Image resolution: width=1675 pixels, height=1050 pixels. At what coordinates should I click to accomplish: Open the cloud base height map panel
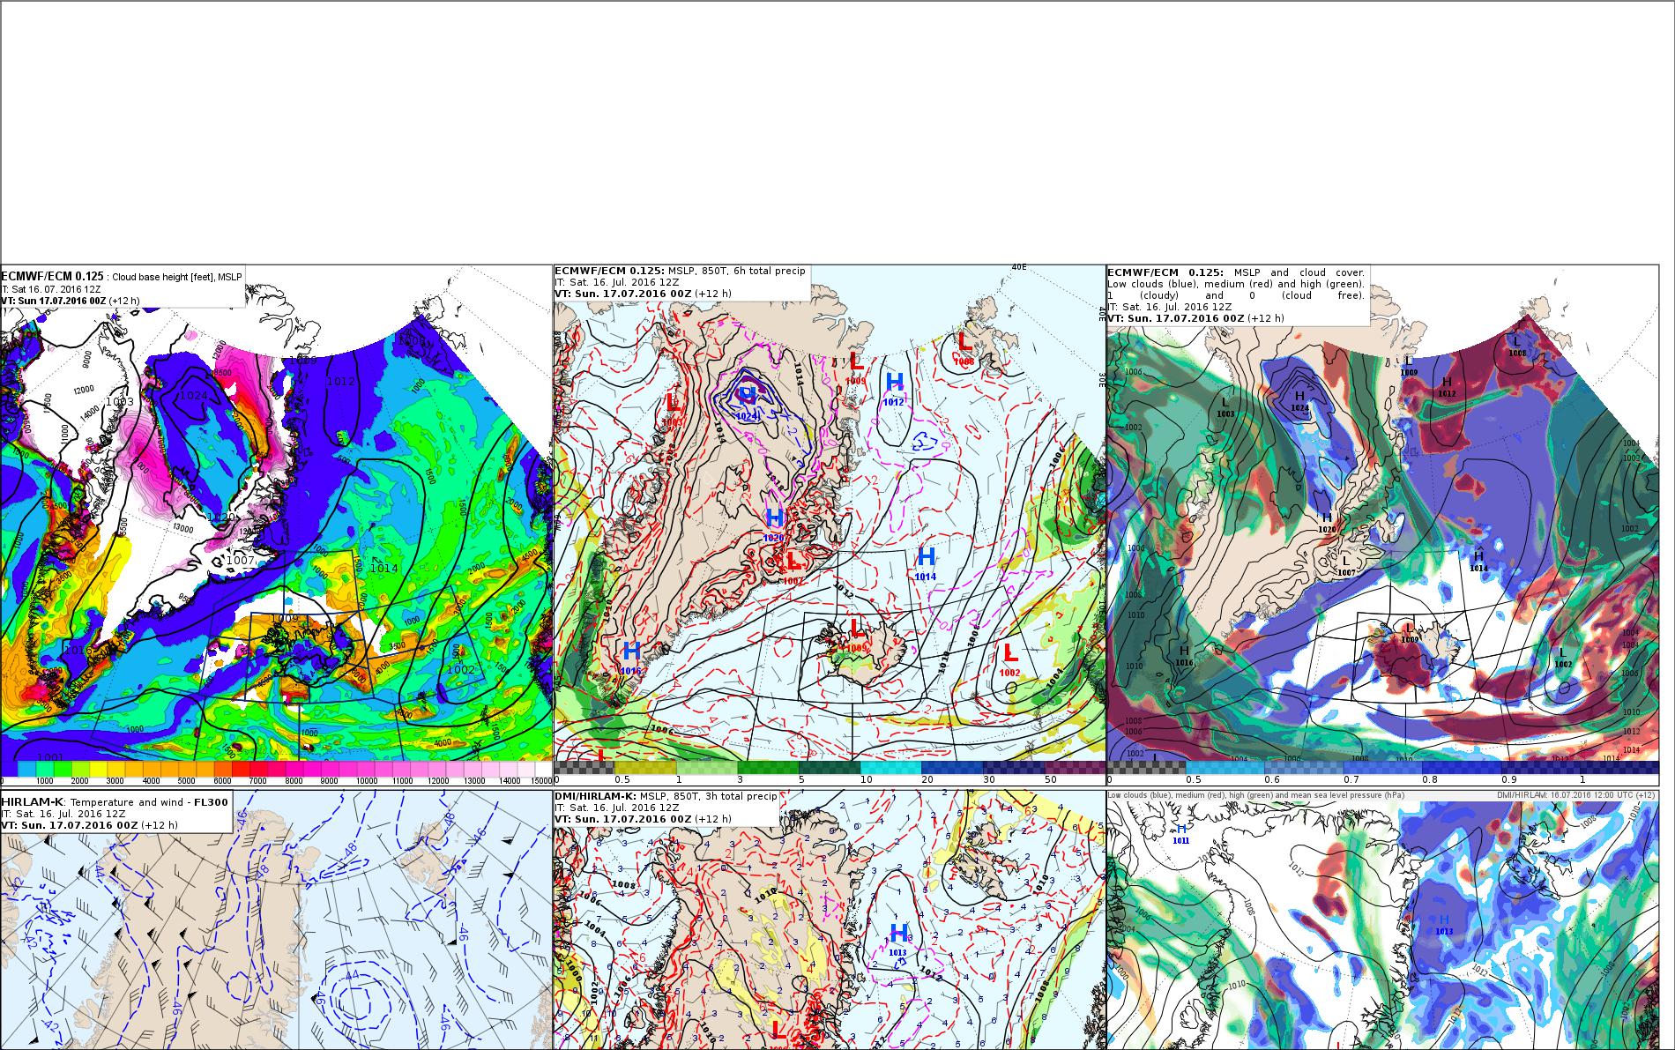276,525
